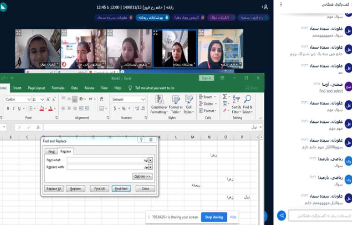Open the participants list icon
Image resolution: width=352 pixels, height=225 pixels.
tap(266, 7)
